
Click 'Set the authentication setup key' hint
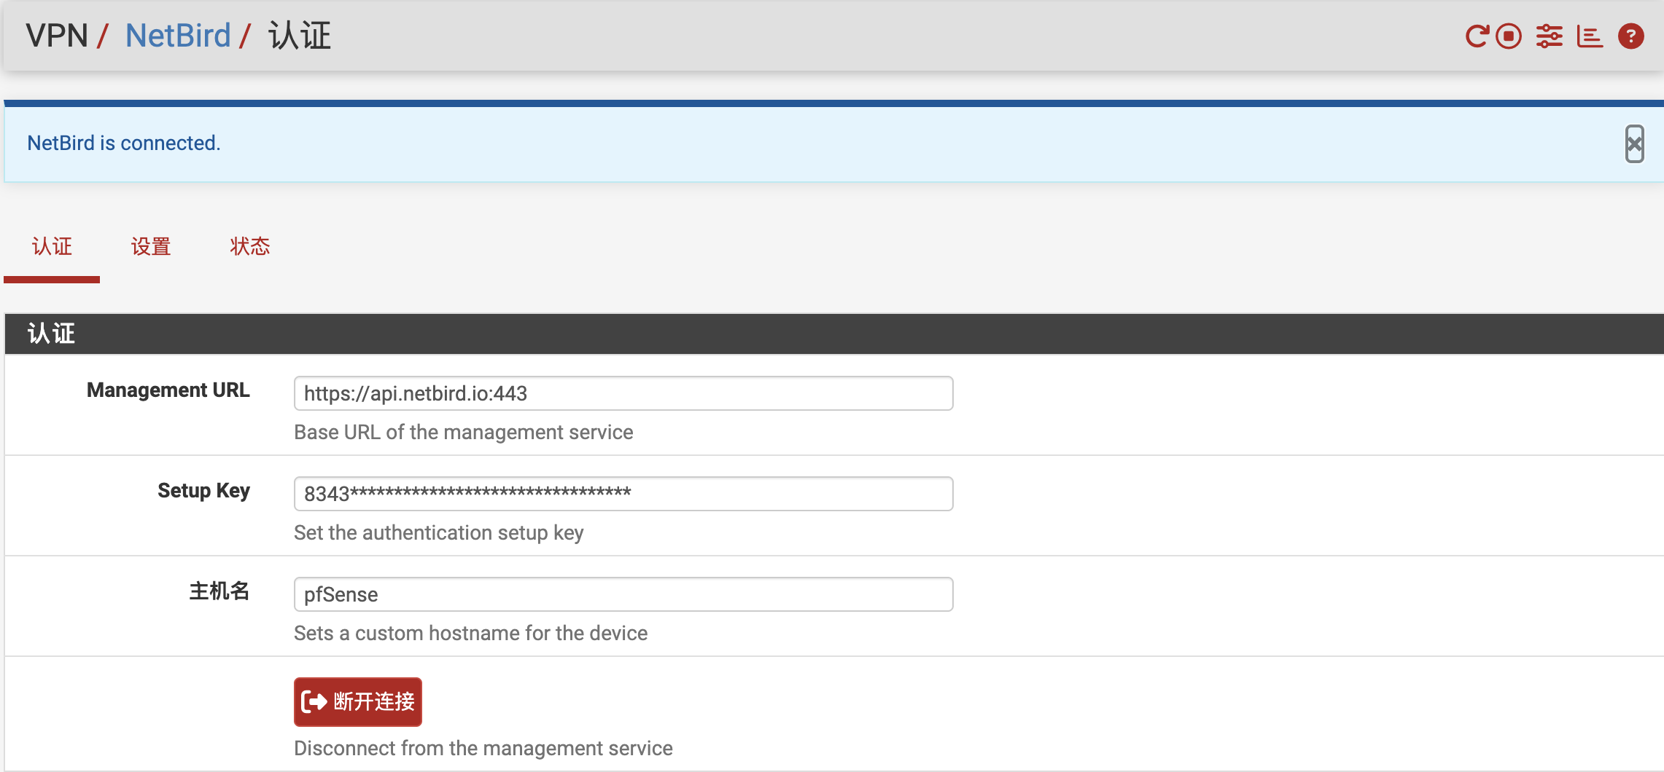click(439, 532)
